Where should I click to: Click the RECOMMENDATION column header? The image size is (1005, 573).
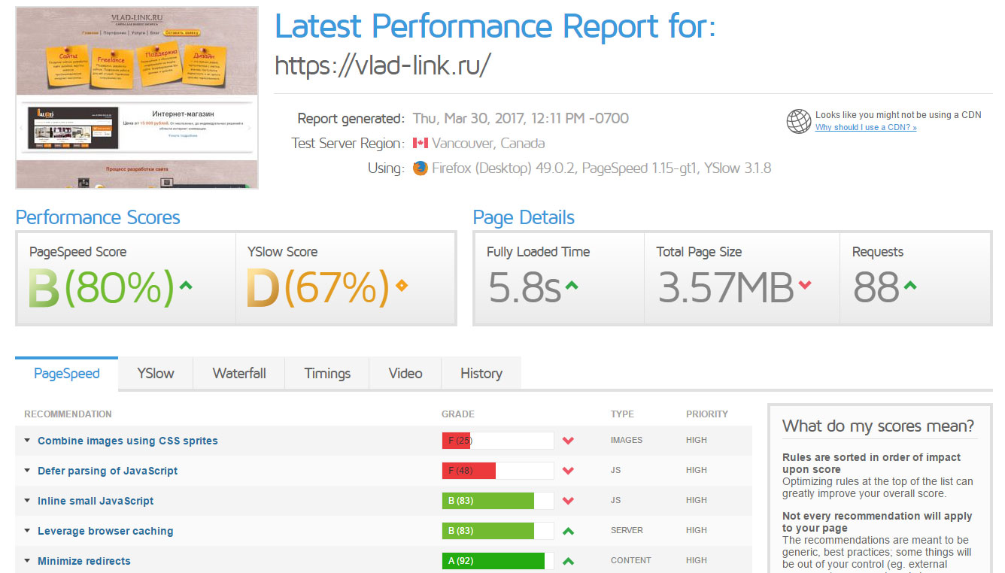[x=68, y=414]
